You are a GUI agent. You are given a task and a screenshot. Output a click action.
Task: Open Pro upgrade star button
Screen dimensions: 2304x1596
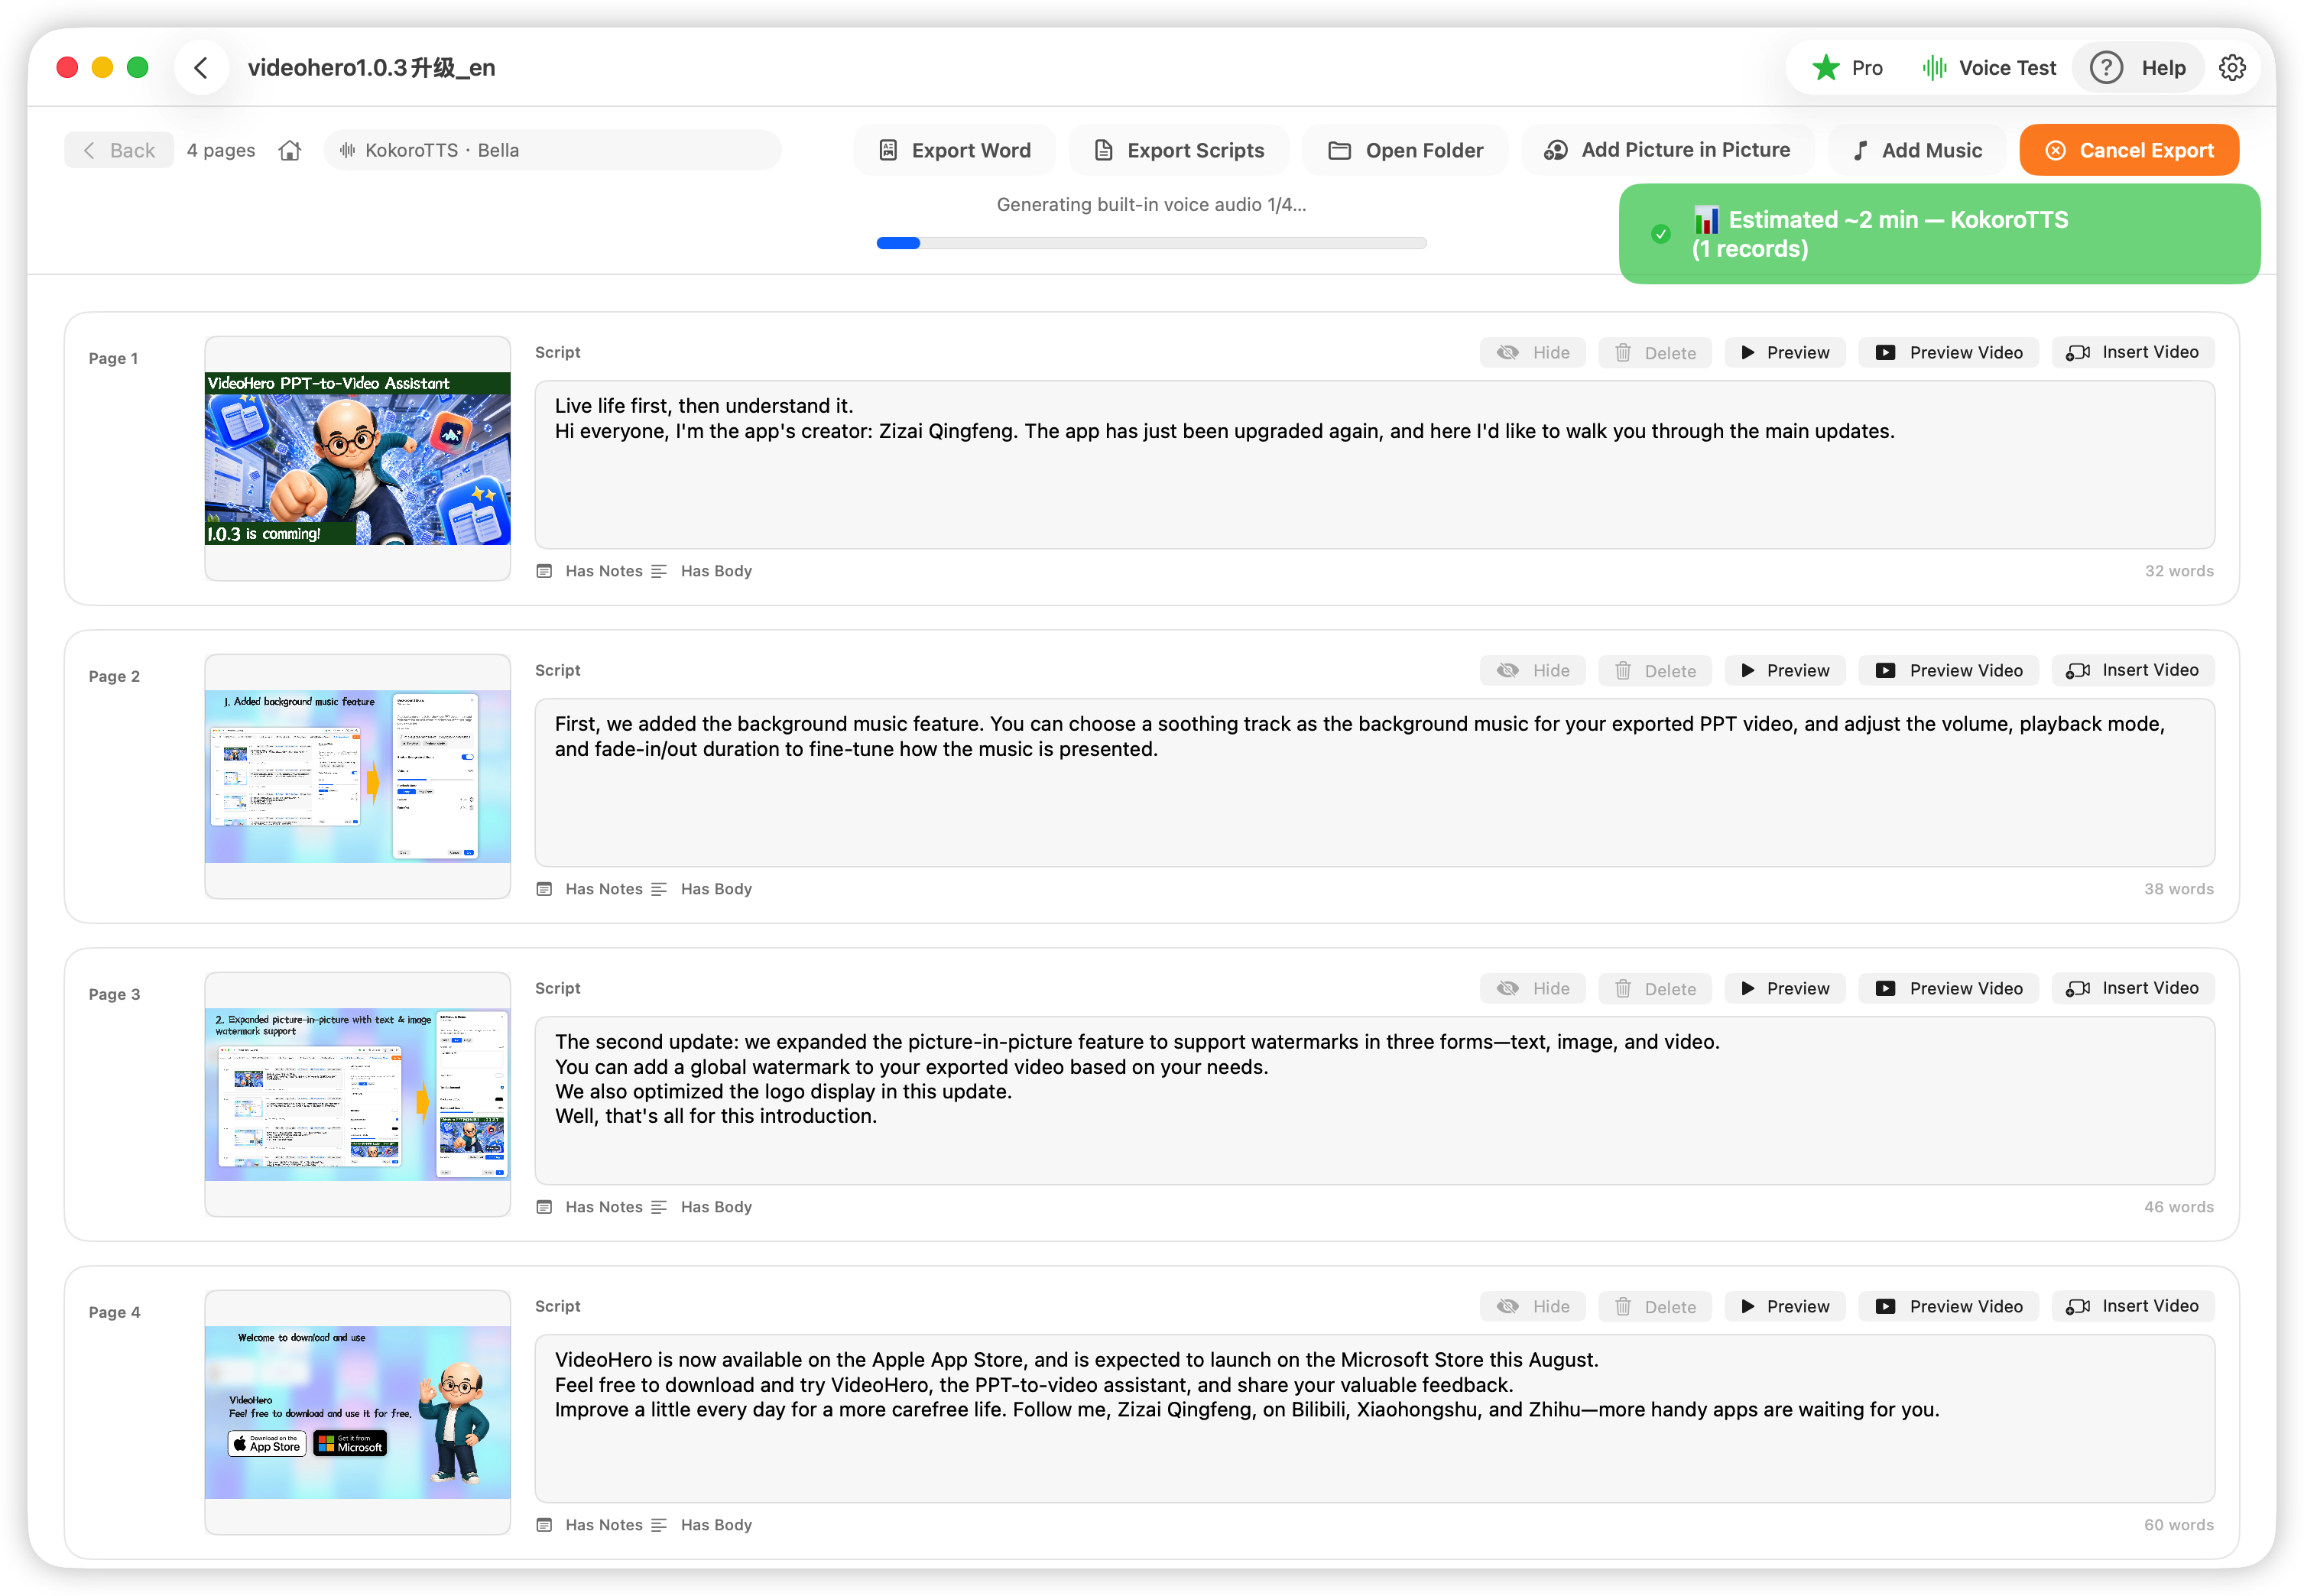pyautogui.click(x=1847, y=68)
